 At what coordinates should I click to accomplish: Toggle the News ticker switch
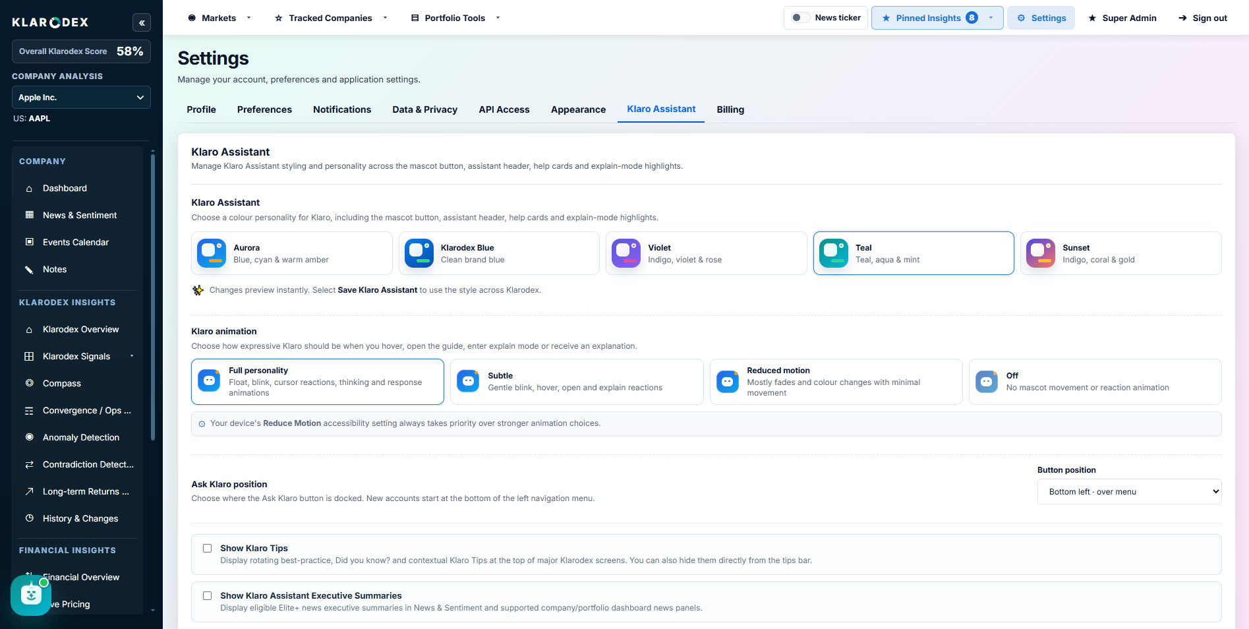pyautogui.click(x=800, y=18)
